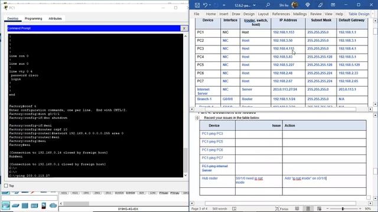Screen dimensions: 378x212
Task: Open the Word search magnifier
Action: 268,5
